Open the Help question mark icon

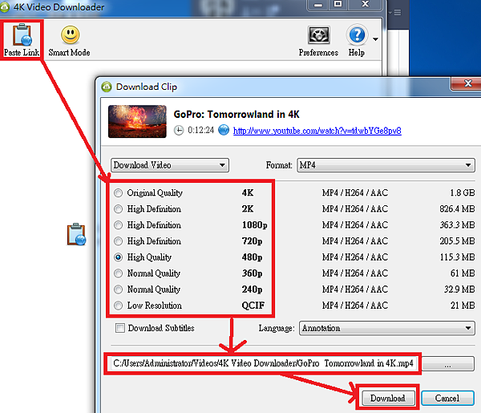[x=357, y=34]
